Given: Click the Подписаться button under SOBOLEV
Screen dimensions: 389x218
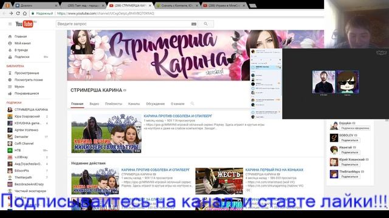Looking at the screenshot, I should (x=349, y=140).
